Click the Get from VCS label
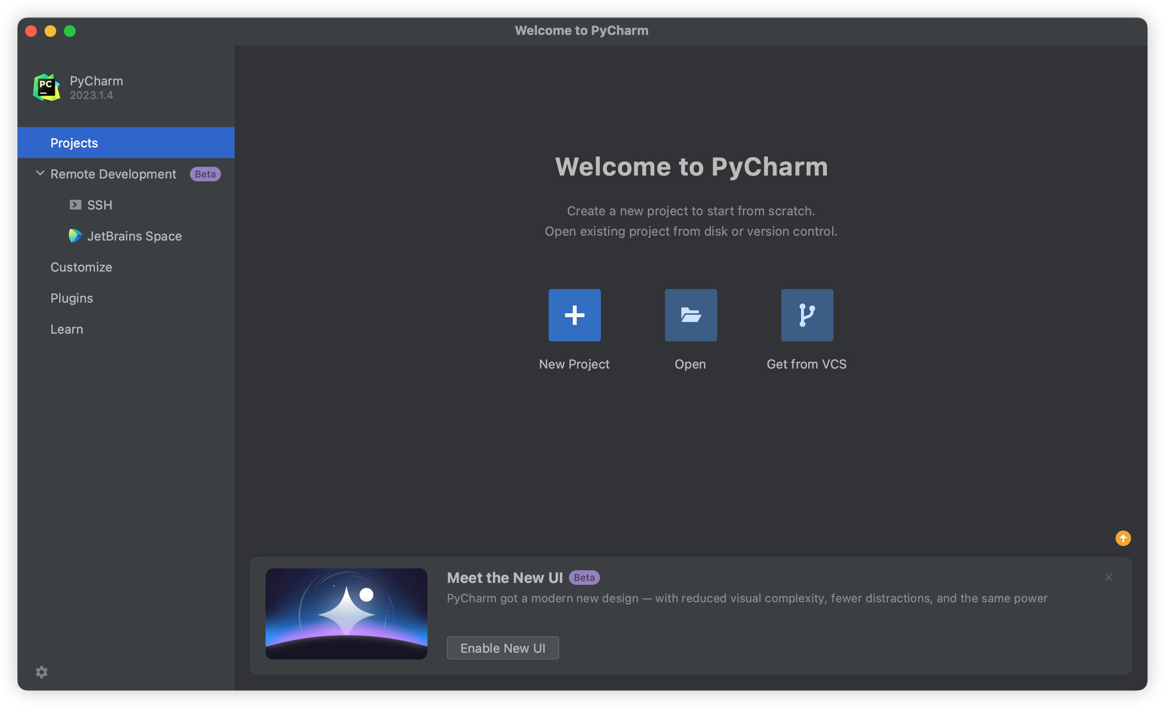The width and height of the screenshot is (1165, 708). coord(806,364)
